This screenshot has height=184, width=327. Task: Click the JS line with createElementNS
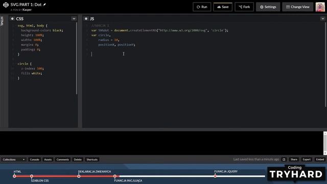[x=160, y=30]
